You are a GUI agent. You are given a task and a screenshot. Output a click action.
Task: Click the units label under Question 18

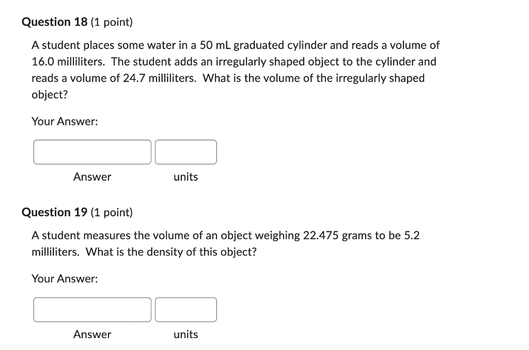(x=186, y=177)
